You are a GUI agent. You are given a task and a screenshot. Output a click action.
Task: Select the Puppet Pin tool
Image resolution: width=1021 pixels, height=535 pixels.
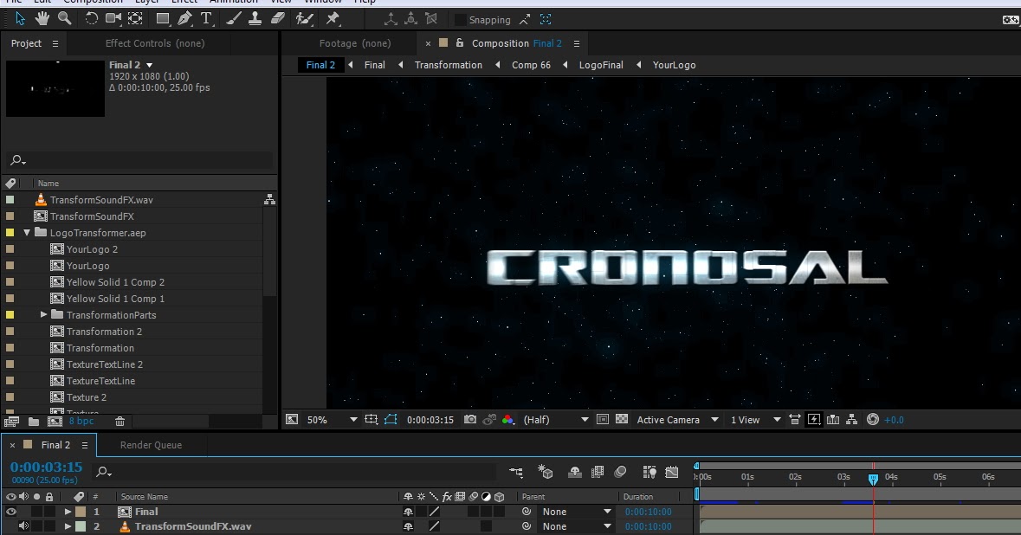[x=333, y=19]
